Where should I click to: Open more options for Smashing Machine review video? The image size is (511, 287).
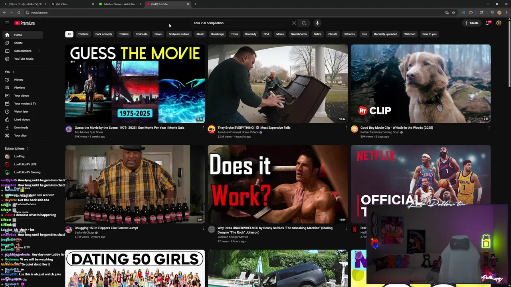[x=346, y=228]
